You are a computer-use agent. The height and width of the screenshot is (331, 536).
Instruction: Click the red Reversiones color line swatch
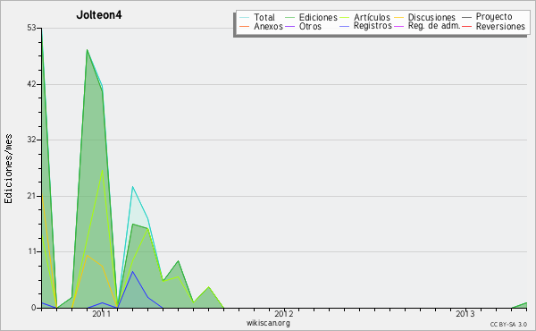466,26
